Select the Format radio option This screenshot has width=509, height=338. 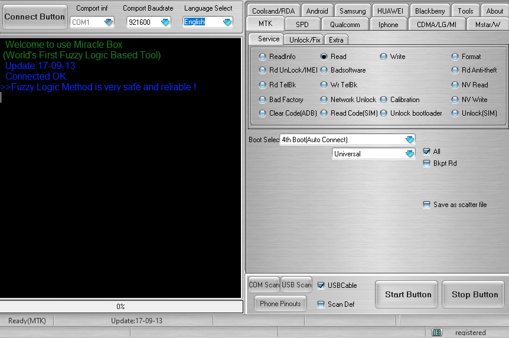pos(455,57)
